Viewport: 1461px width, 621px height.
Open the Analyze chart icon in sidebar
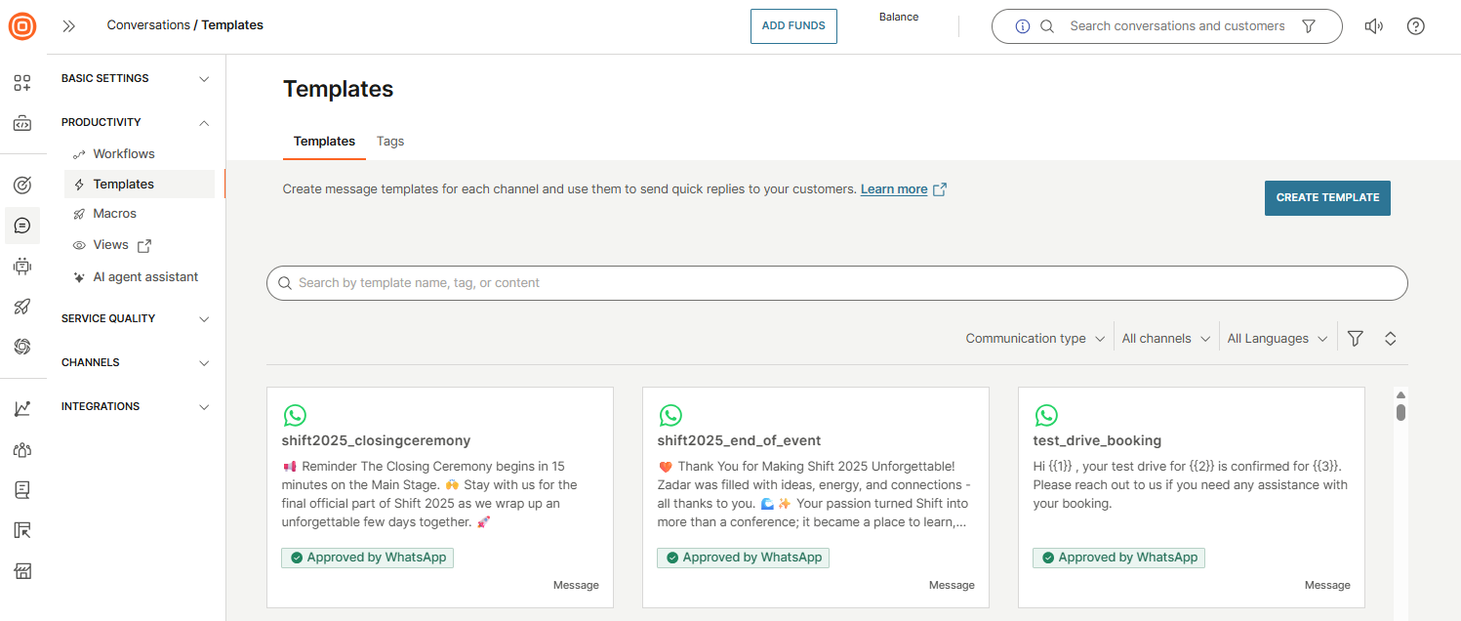[x=22, y=409]
